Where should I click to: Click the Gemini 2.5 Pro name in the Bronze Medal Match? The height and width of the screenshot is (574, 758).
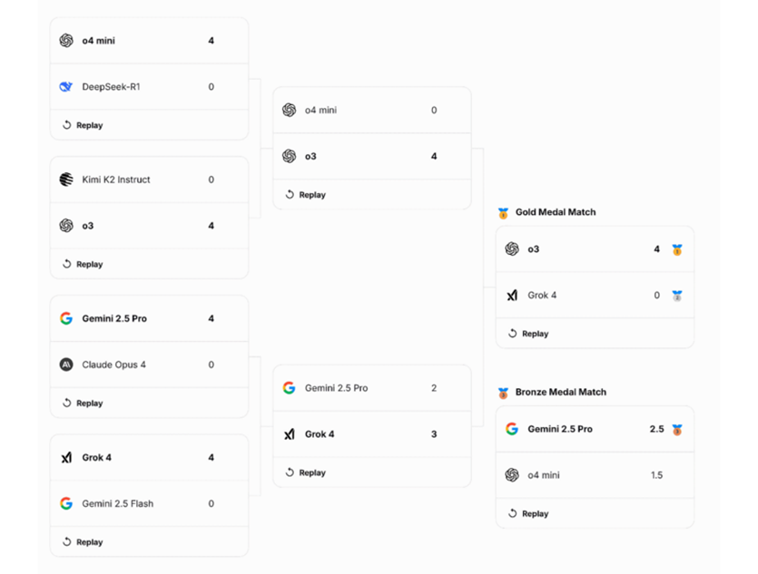[x=560, y=429]
